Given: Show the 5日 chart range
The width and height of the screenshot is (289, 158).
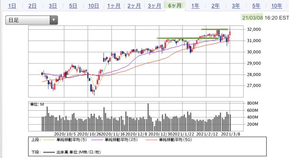Looking at the screenshot, I should pyautogui.click(x=73, y=6).
